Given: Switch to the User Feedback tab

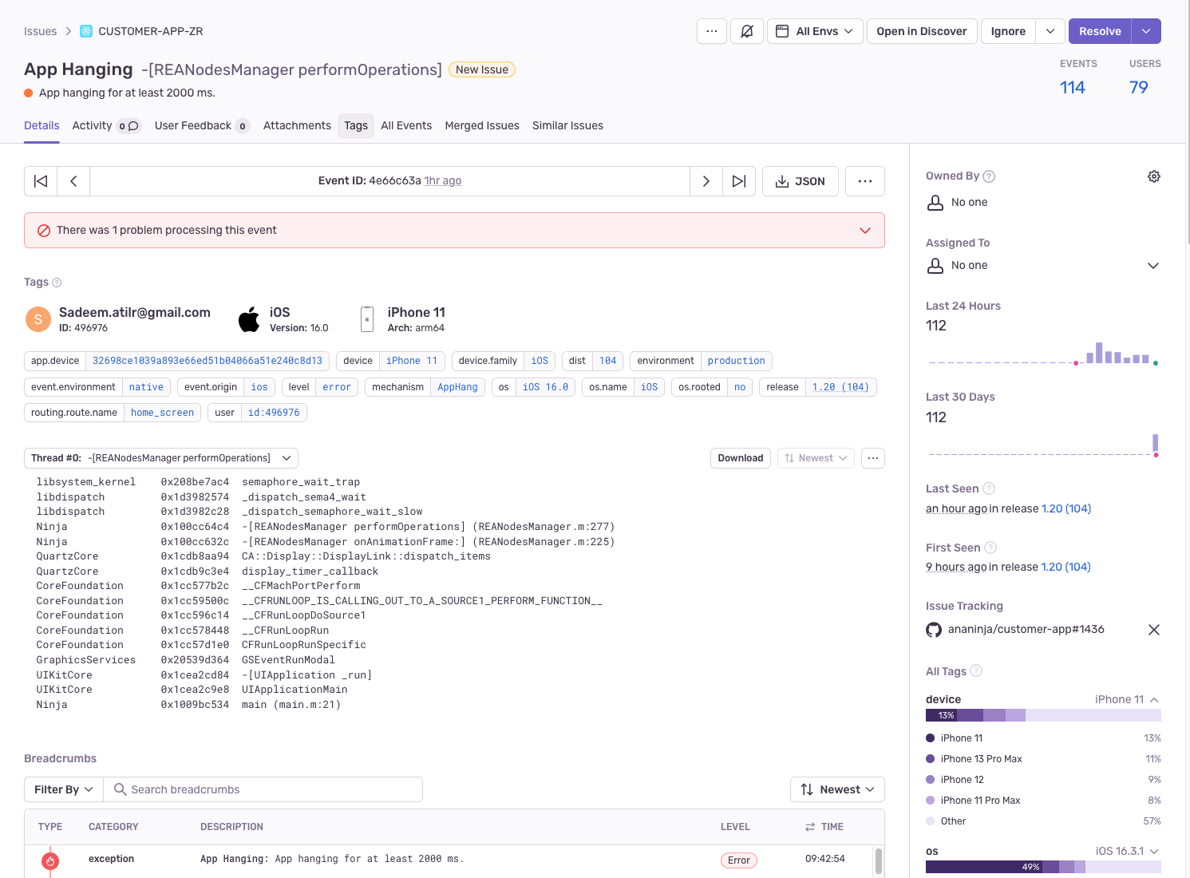Looking at the screenshot, I should click(202, 125).
